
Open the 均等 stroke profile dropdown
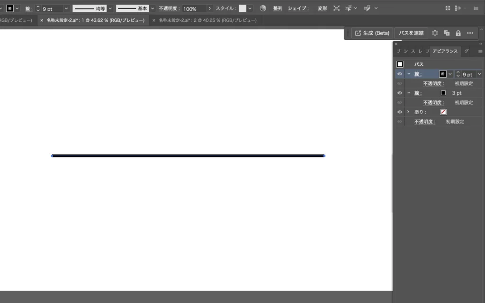pos(110,9)
